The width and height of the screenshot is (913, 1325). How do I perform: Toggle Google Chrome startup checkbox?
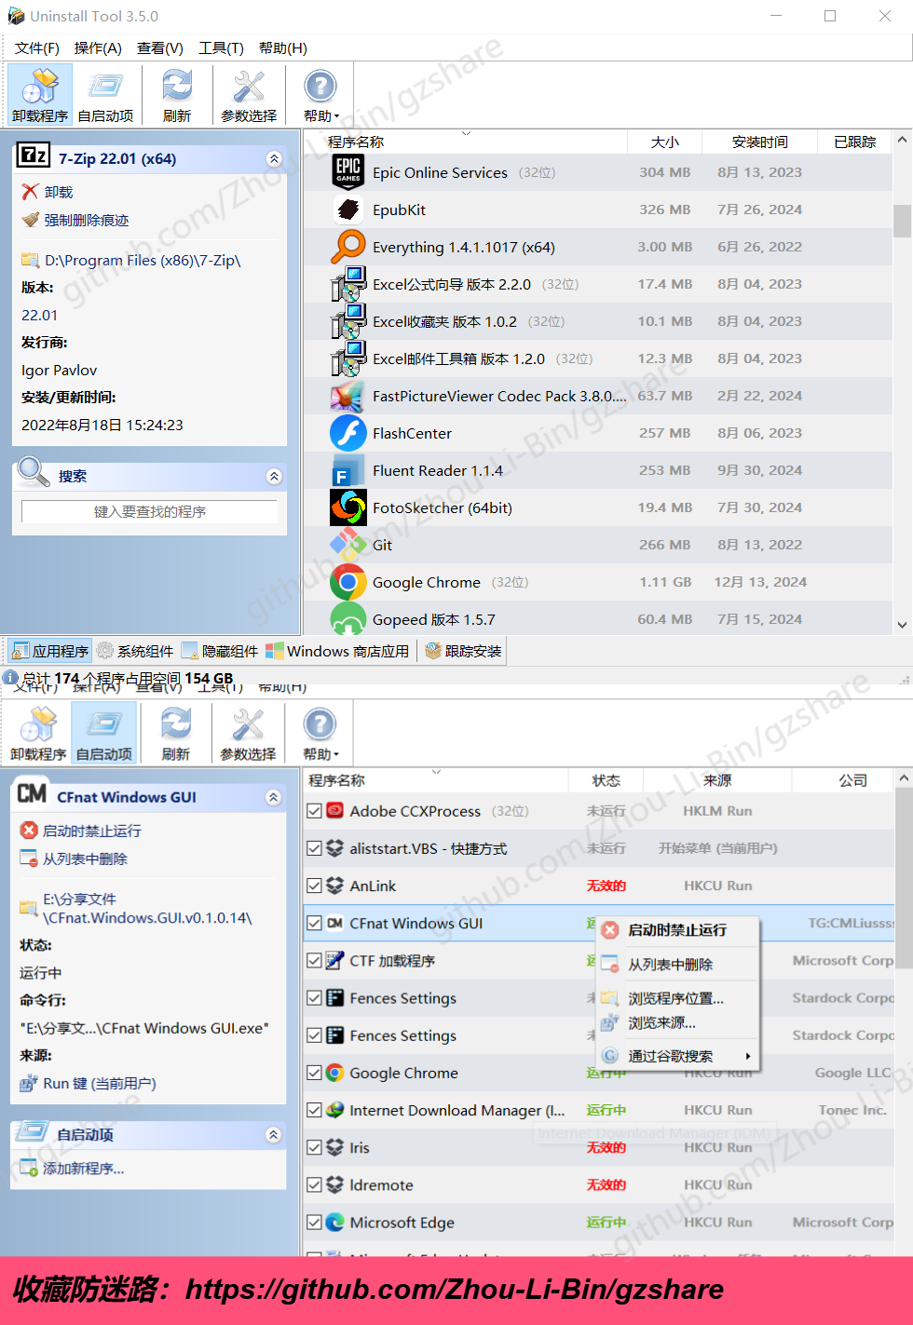point(315,1073)
